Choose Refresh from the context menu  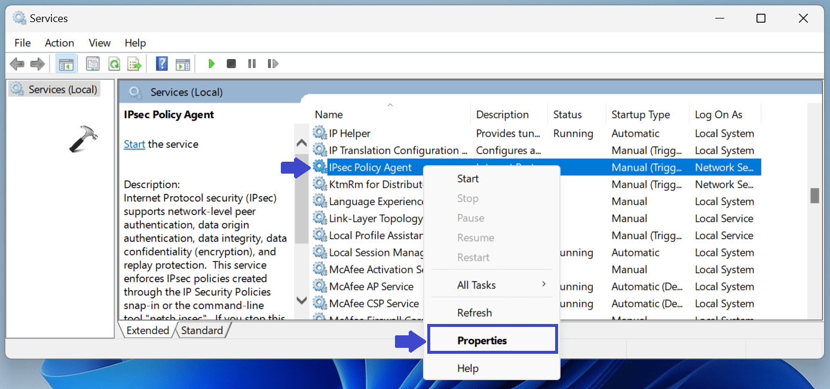click(x=474, y=312)
